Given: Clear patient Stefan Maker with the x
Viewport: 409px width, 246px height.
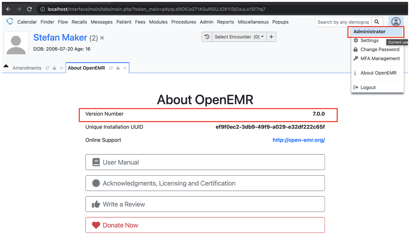Looking at the screenshot, I should [102, 38].
